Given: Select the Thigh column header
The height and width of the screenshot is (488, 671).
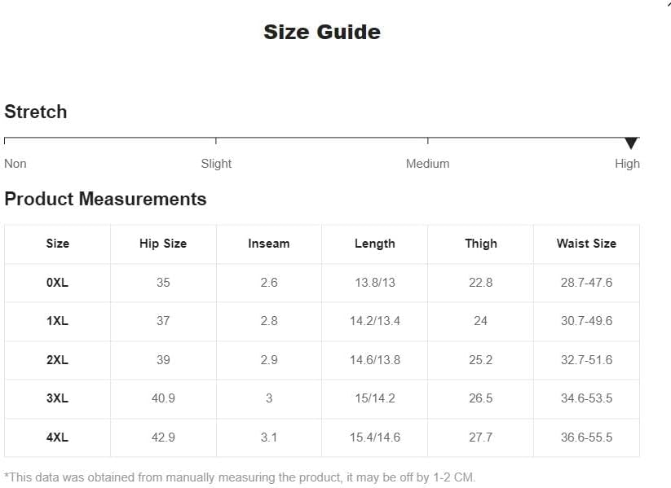Looking at the screenshot, I should click(x=481, y=244).
